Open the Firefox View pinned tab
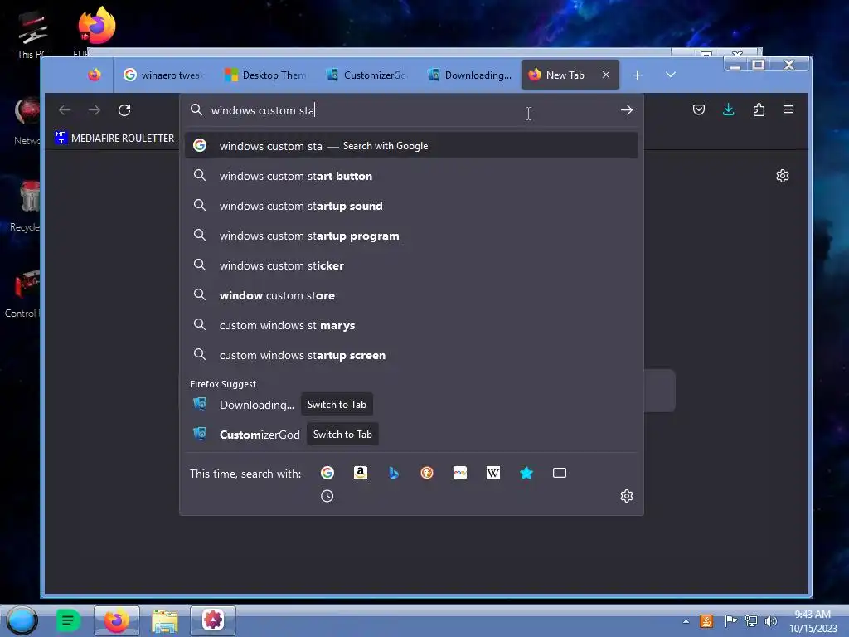This screenshot has height=637, width=849. (x=95, y=75)
